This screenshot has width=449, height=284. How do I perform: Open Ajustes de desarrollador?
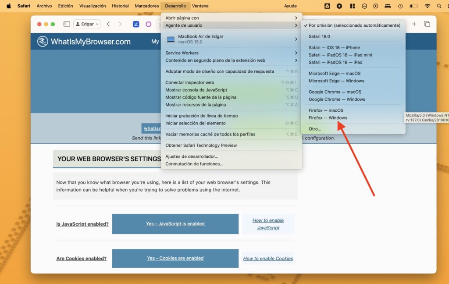coord(232,156)
